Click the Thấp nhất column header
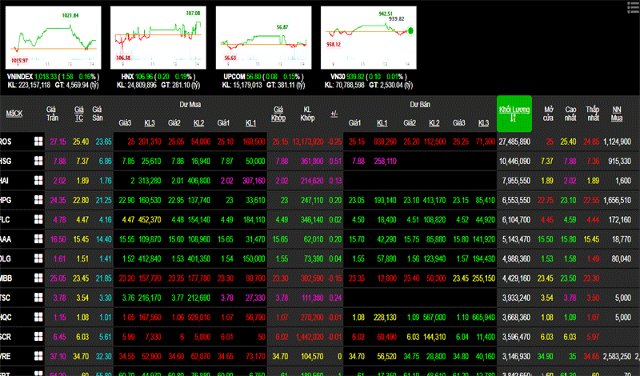Screen dimensions: 640x376 593,114
